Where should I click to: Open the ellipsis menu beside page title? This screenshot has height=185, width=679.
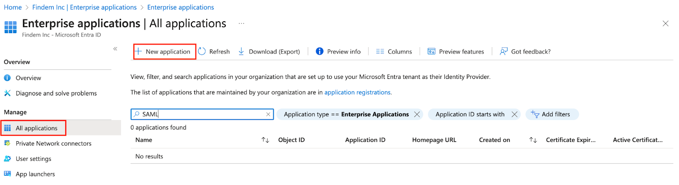[241, 24]
